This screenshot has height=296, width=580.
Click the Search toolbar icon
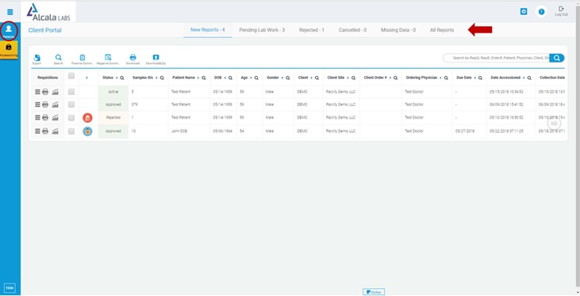point(58,59)
